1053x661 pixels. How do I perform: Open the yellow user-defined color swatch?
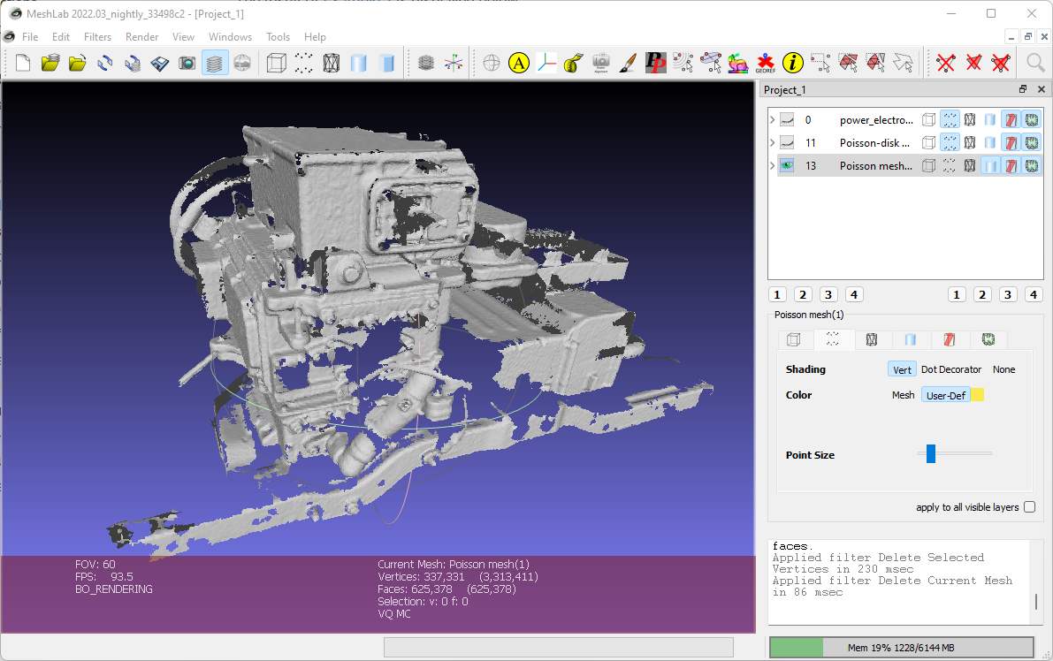[x=978, y=395]
